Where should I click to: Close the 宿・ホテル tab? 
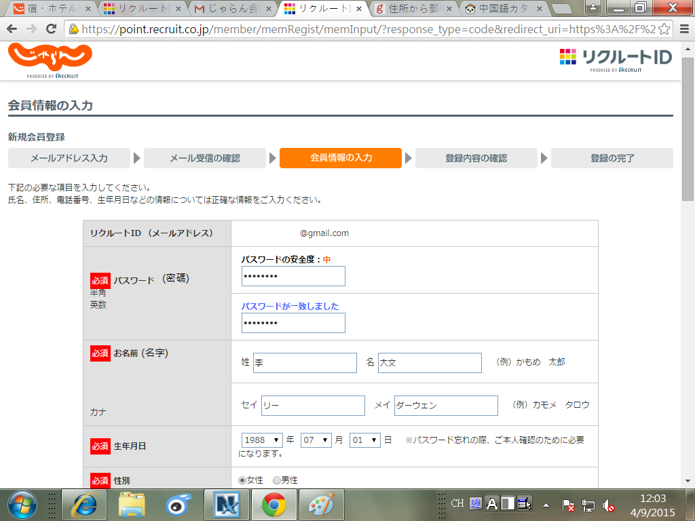(x=88, y=8)
